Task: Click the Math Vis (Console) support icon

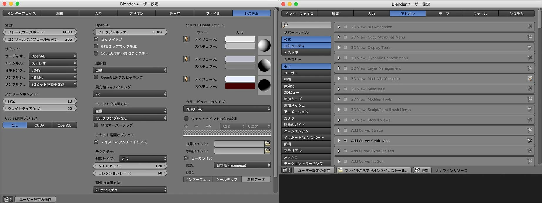Action: [x=530, y=78]
